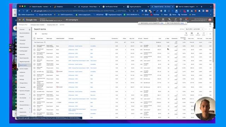Click the browser Back arrow
This screenshot has height=127, width=226.
[19, 11]
